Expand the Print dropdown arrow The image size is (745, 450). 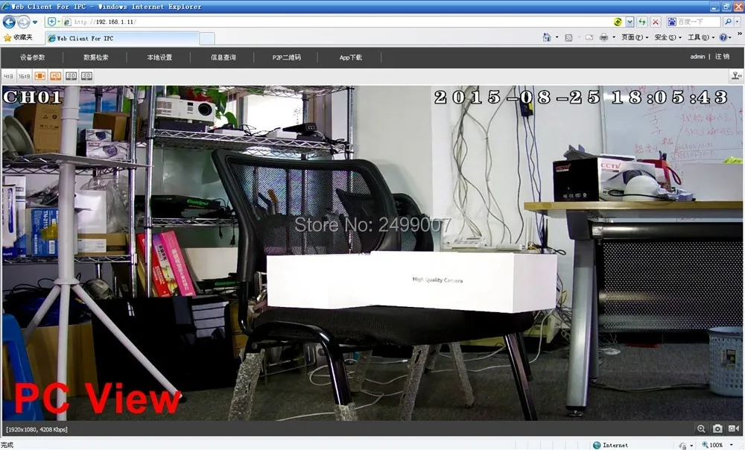(x=614, y=37)
